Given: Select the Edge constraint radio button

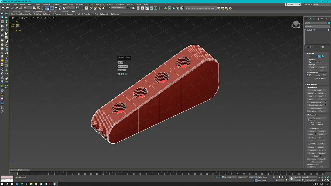Looking at the screenshot, I should 317,122.
